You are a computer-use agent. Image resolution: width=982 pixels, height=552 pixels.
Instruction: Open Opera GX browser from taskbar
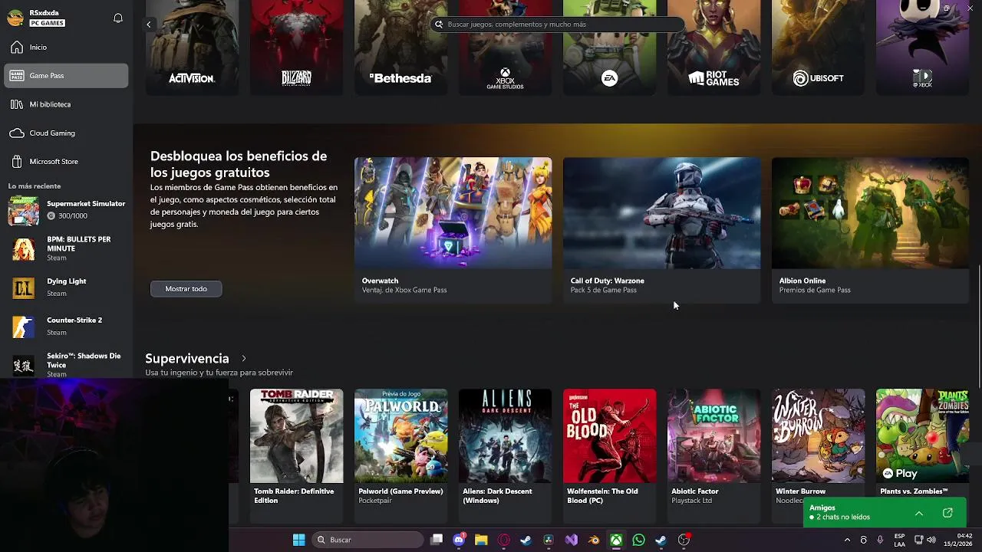click(504, 540)
